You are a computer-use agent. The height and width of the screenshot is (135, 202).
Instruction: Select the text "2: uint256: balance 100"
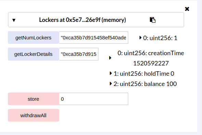point(145,84)
